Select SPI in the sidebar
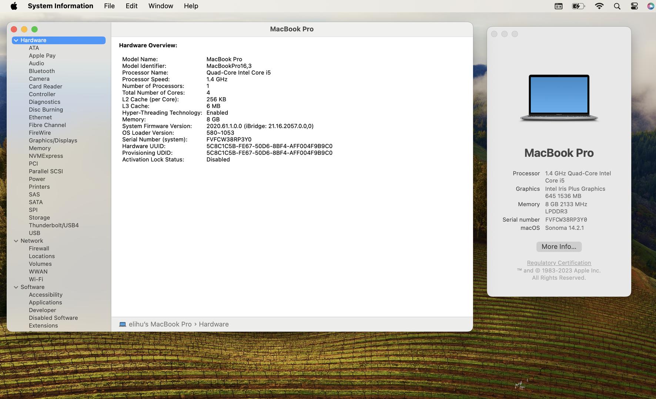 (33, 210)
